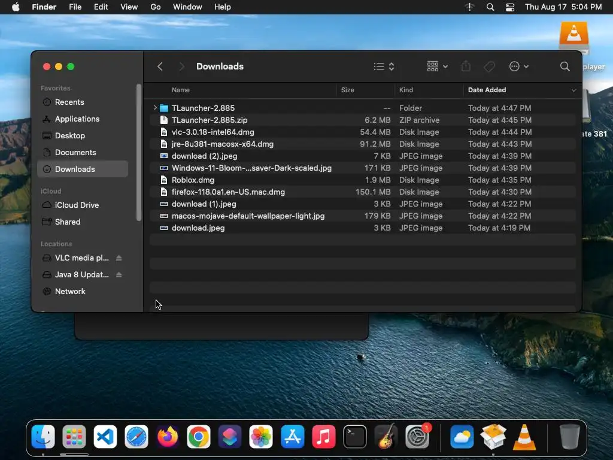Screen dimensions: 613x460
Task: Sort files by the Kind column header
Action: pyautogui.click(x=406, y=90)
